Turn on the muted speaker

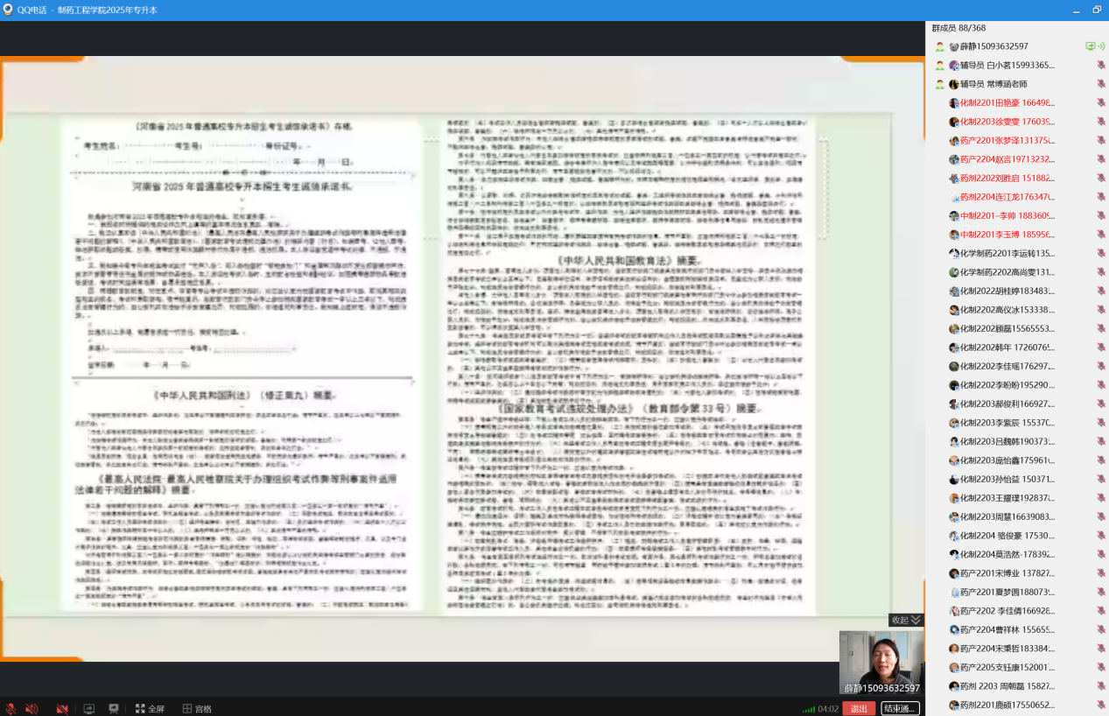[x=32, y=708]
